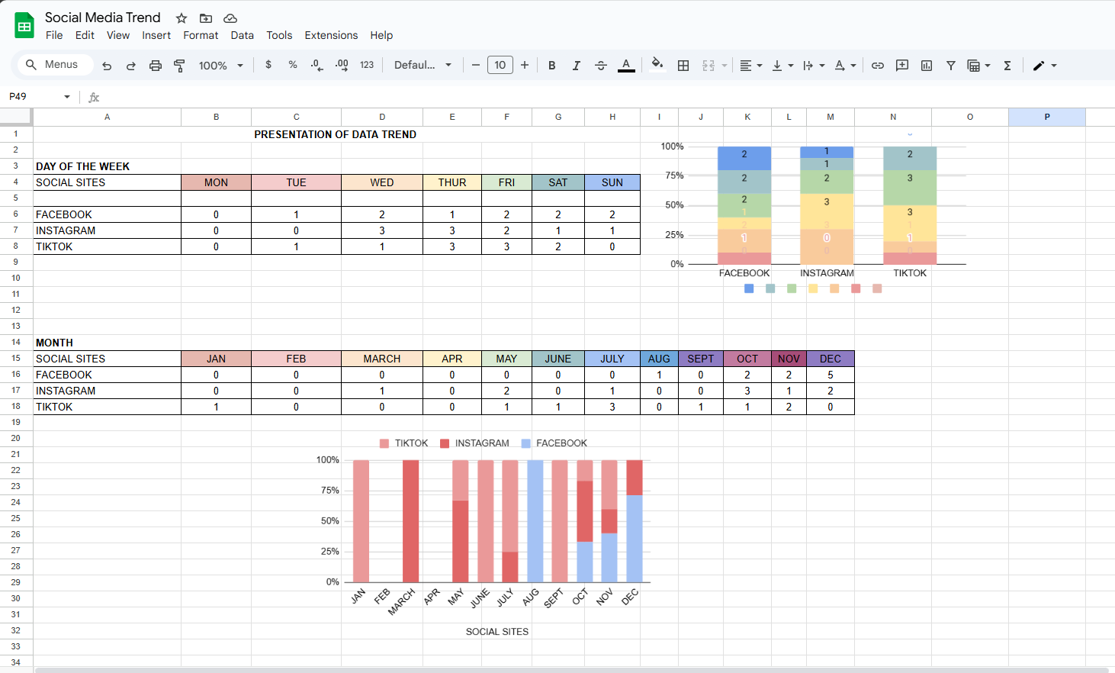Screen dimensions: 1115x673
Task: Click the horizontal scrollbar
Action: tap(572, 670)
